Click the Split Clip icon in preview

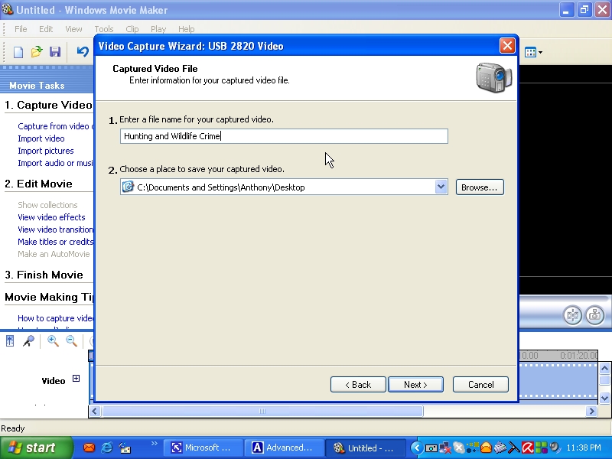(572, 314)
